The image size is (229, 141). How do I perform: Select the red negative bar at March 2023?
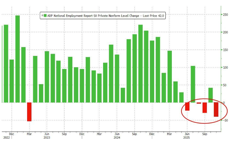[x=29, y=112]
